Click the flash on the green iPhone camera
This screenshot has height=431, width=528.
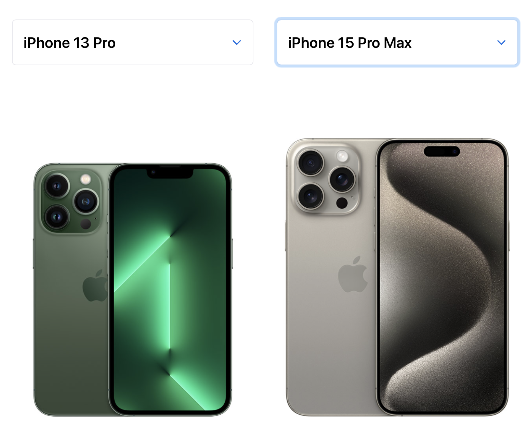pos(85,179)
